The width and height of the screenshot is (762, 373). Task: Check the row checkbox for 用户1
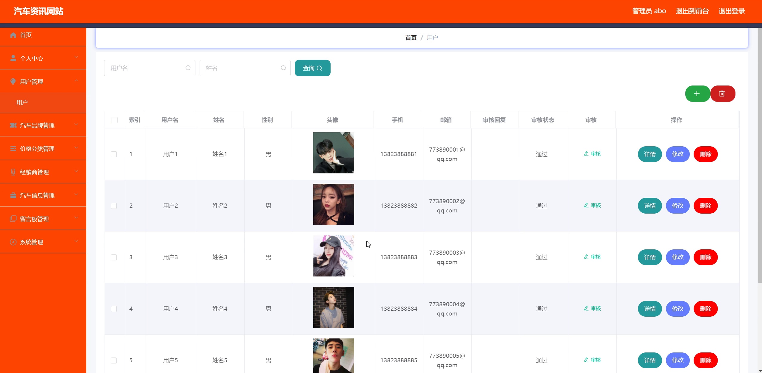(x=114, y=154)
